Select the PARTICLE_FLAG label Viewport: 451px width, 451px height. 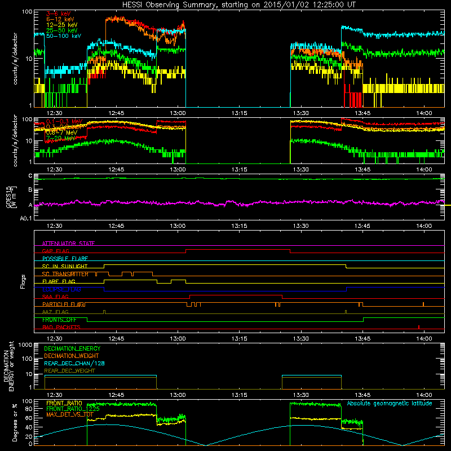click(63, 304)
